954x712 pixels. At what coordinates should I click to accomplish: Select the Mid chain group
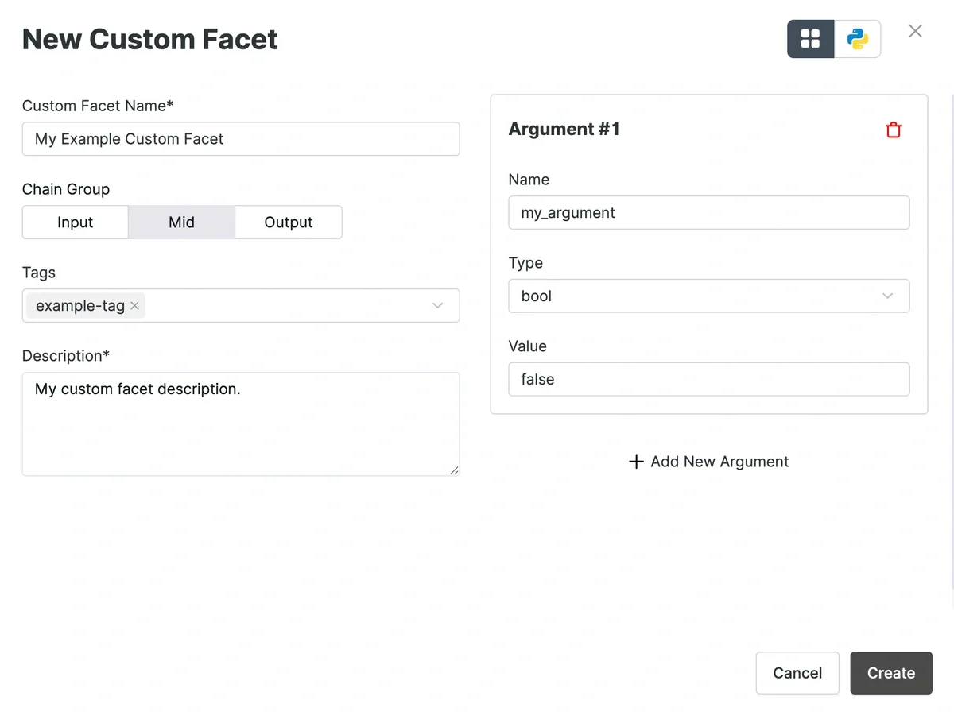[182, 222]
